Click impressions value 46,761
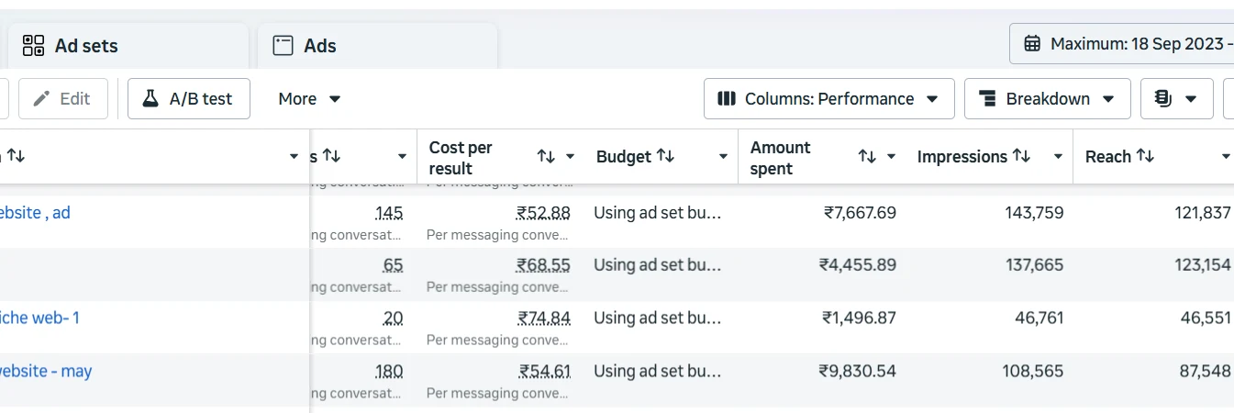Image resolution: width=1234 pixels, height=413 pixels. [1038, 318]
